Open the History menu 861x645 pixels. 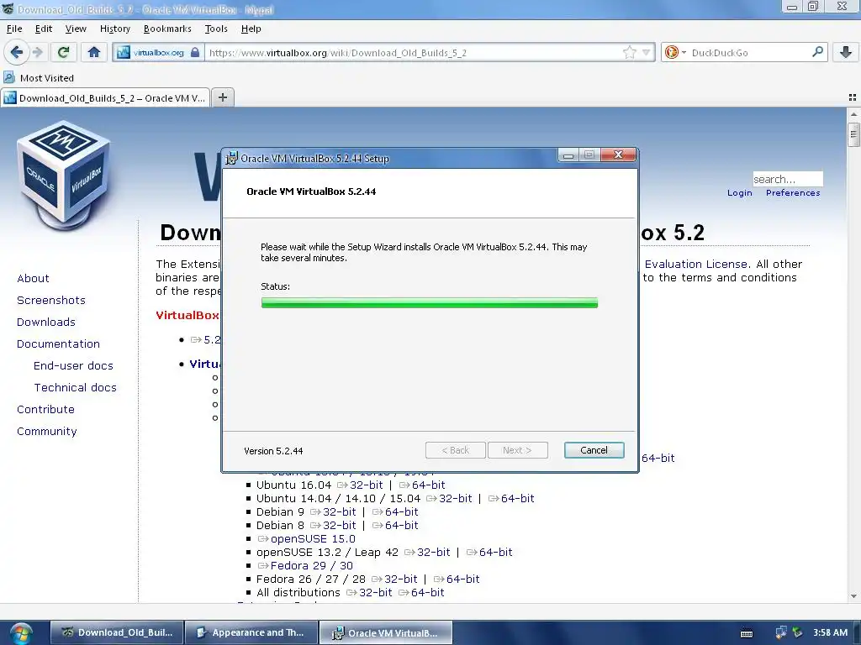(114, 29)
